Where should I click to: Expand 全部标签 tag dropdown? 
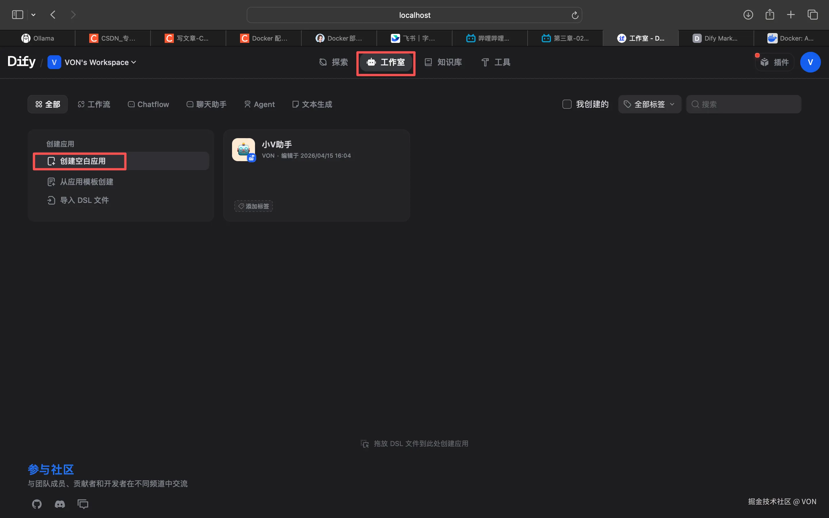tap(649, 104)
